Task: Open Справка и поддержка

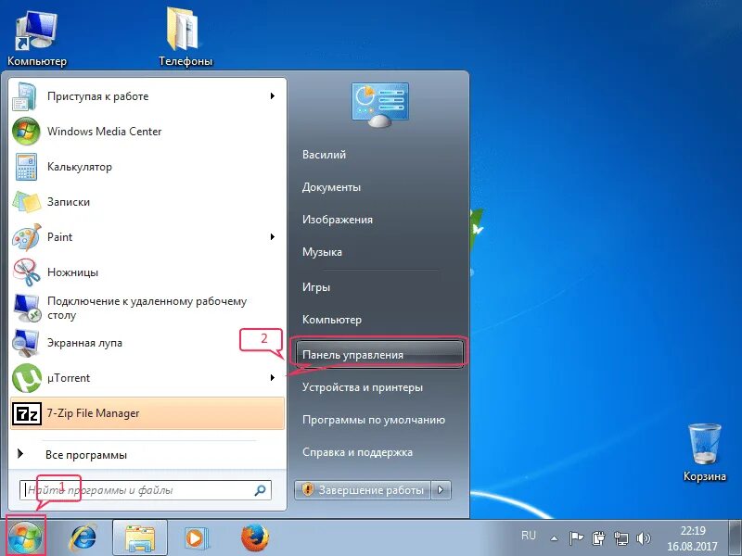Action: (x=357, y=452)
